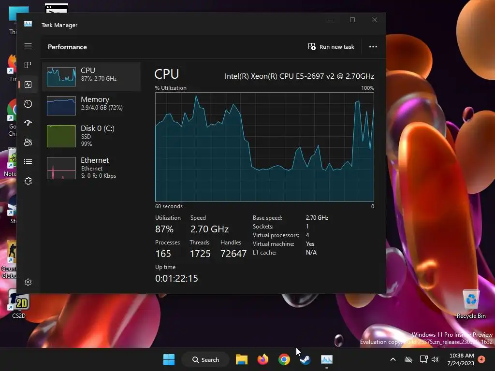
Task: Launch Google Chrome from the taskbar
Action: click(x=284, y=359)
